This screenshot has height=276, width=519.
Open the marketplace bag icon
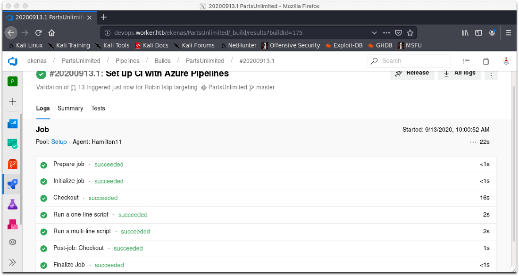[486, 61]
